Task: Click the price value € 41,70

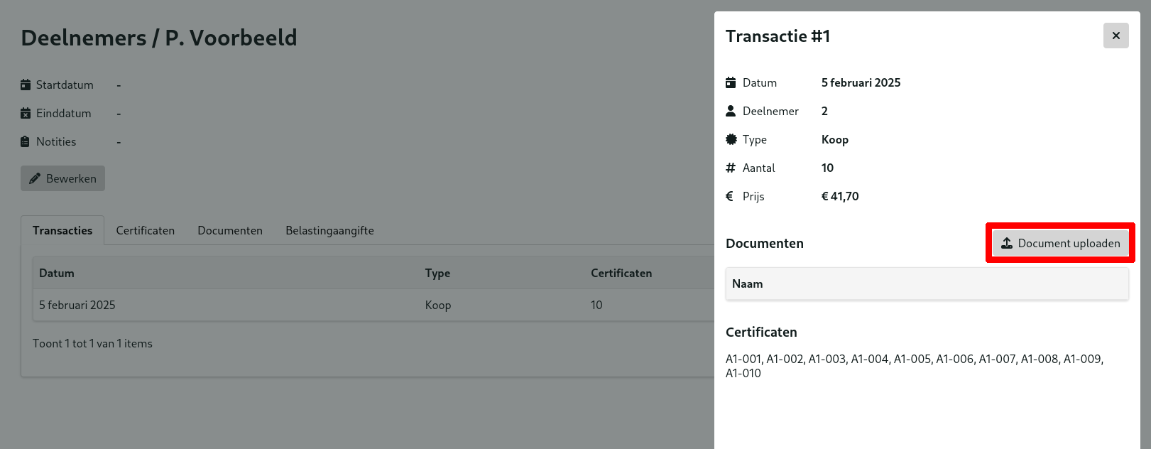Action: (x=840, y=196)
